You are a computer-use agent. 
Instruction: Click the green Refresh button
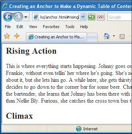(91, 17)
